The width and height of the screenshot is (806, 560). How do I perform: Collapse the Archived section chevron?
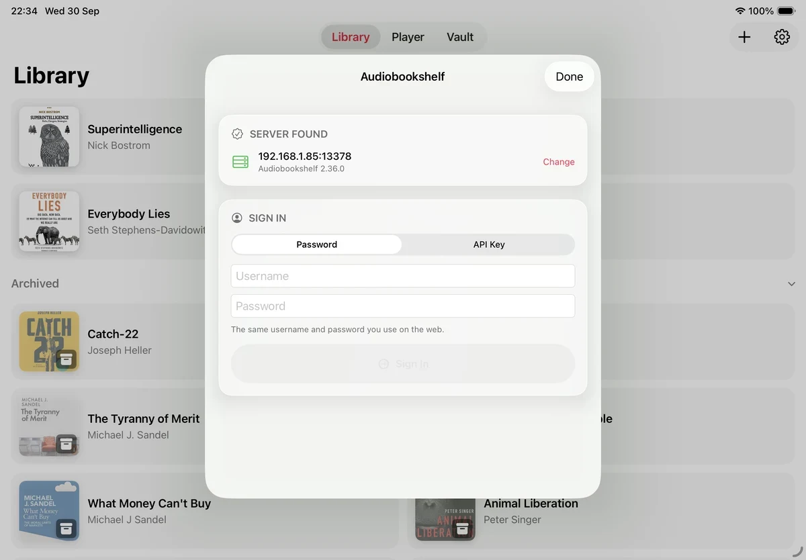791,284
